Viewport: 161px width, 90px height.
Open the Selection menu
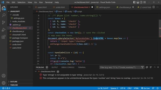pos(21,2)
